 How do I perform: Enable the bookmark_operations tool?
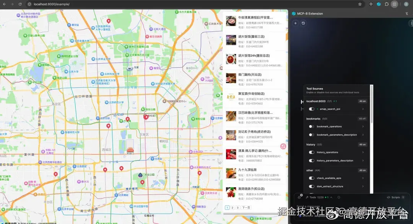[312, 127]
